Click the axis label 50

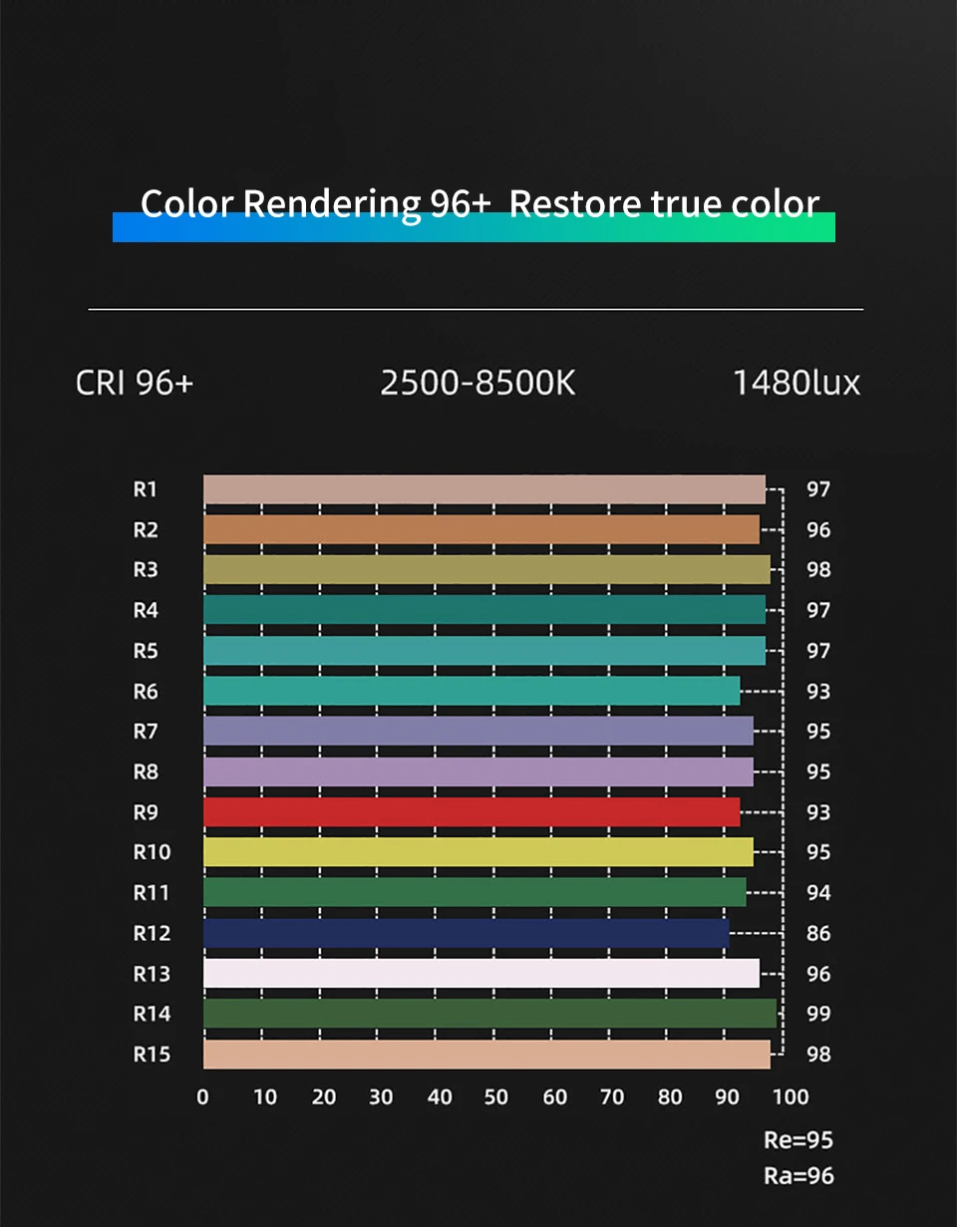click(496, 1097)
